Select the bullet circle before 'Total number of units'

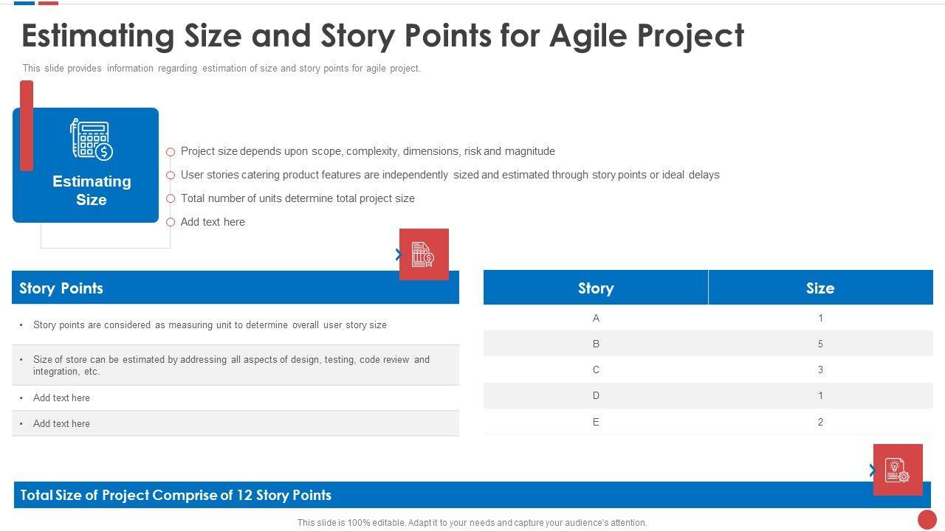(x=171, y=199)
